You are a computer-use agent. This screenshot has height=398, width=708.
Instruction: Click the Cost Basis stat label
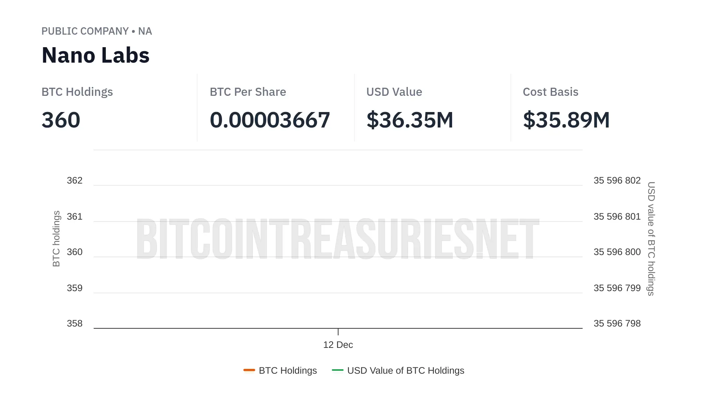pyautogui.click(x=550, y=92)
